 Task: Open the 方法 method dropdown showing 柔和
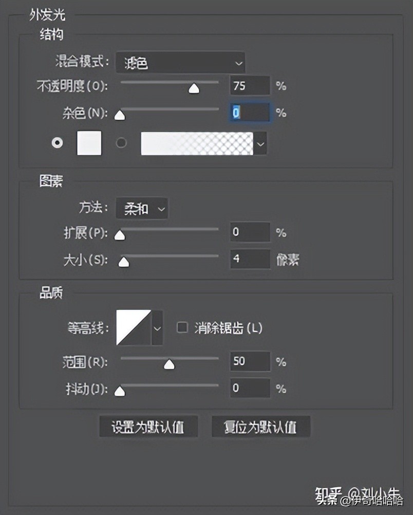(142, 209)
